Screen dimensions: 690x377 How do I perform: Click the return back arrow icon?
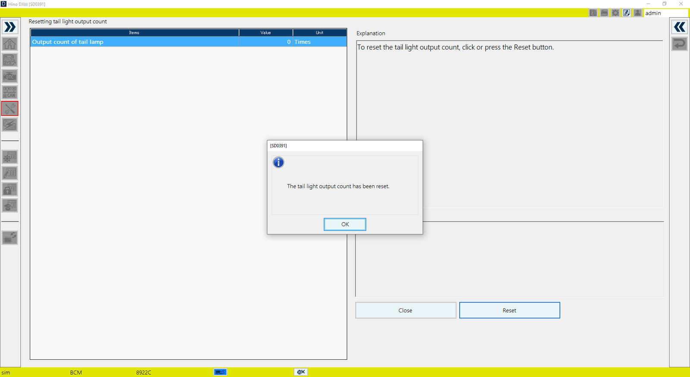tap(680, 44)
